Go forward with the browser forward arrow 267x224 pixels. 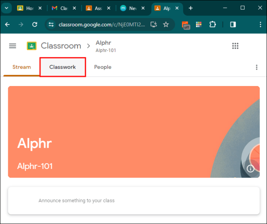21,24
